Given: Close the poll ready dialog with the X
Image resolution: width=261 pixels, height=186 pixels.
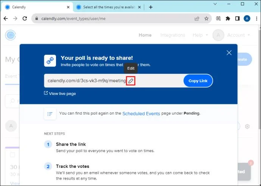Looking at the screenshot, I should point(229,53).
